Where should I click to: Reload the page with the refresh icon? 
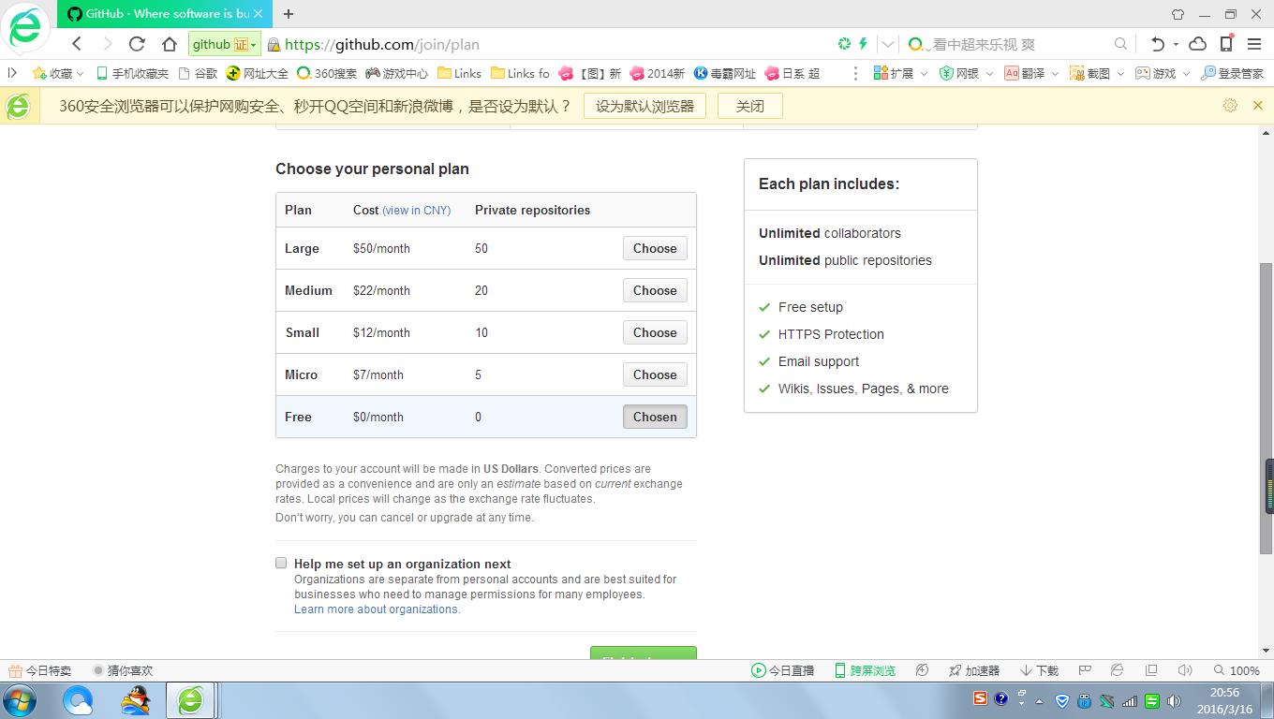tap(137, 44)
